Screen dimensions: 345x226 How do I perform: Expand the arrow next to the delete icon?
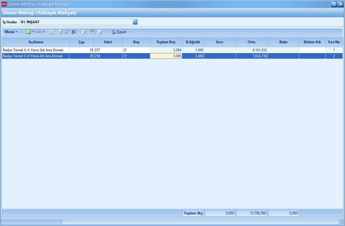(x=43, y=32)
